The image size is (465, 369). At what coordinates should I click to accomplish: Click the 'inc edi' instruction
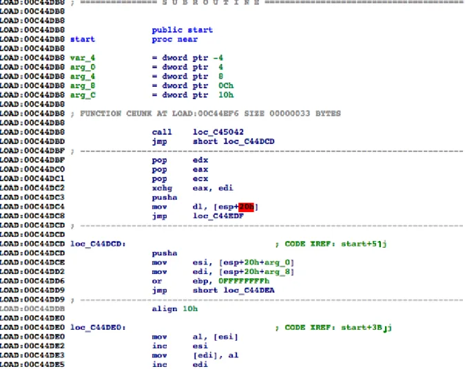pyautogui.click(x=180, y=365)
